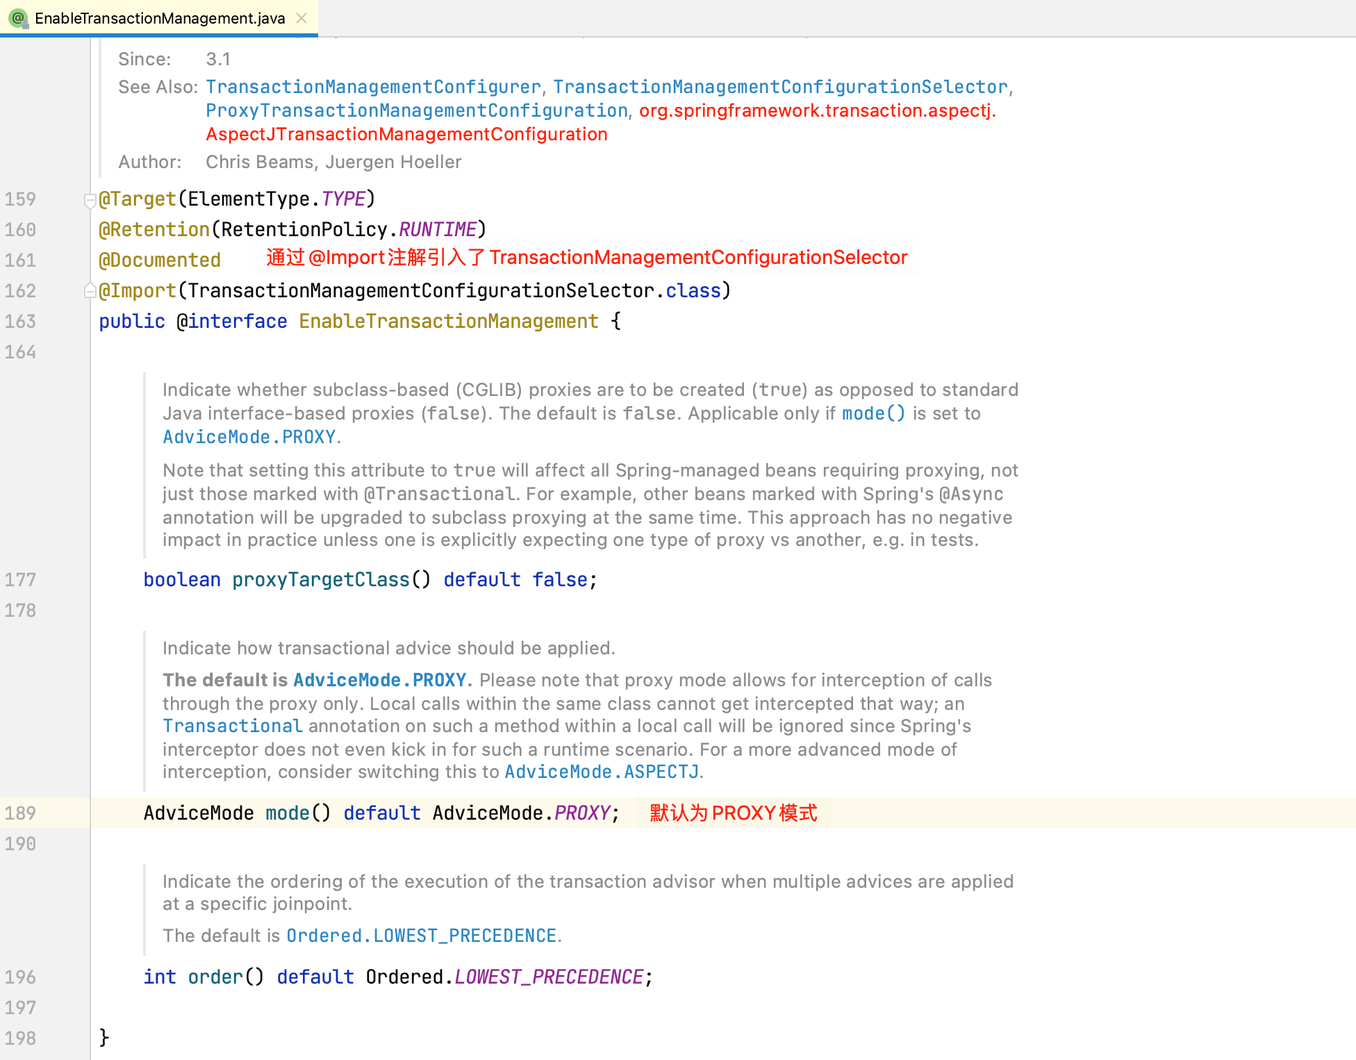The height and width of the screenshot is (1060, 1356).
Task: Open the Ordered.LOWEST_PRECEDENCE link in the order docs
Action: click(421, 936)
